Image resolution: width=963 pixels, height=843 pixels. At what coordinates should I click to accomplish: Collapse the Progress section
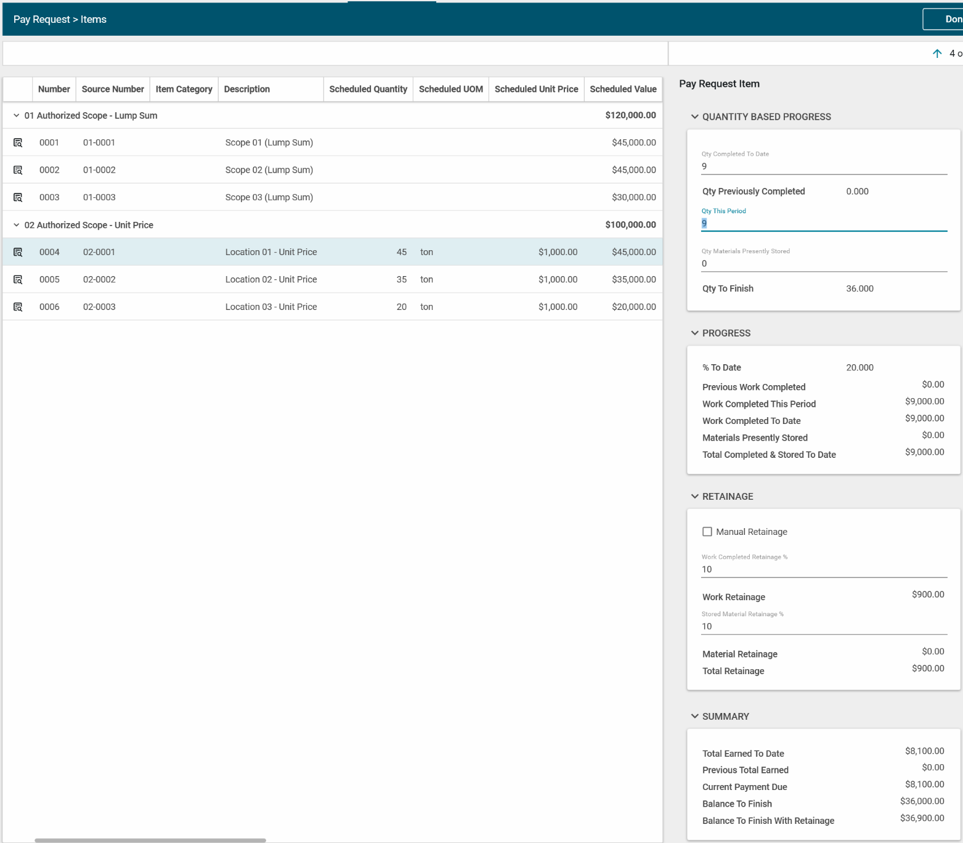click(695, 333)
